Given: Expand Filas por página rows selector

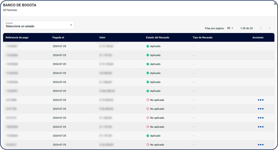Looking at the screenshot, I should coord(230,28).
